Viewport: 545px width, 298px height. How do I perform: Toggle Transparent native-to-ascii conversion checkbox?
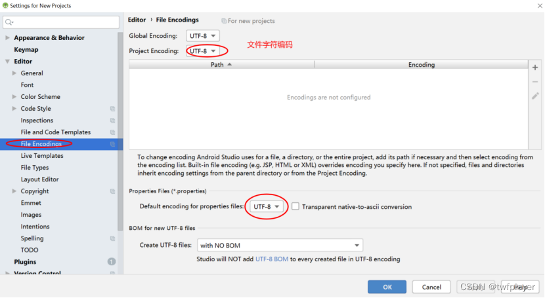coord(295,206)
